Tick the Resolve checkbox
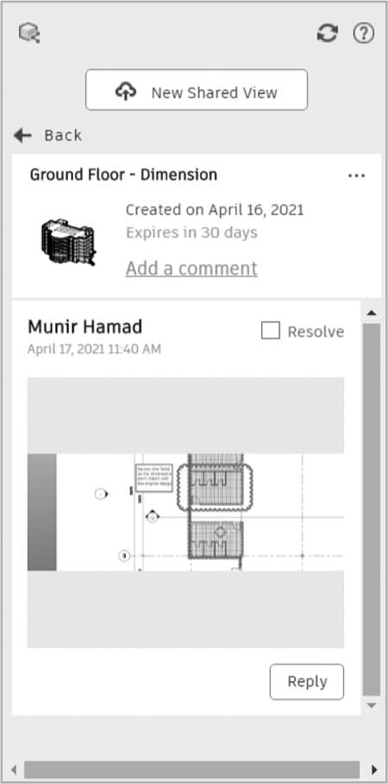388x784 pixels. coord(270,330)
